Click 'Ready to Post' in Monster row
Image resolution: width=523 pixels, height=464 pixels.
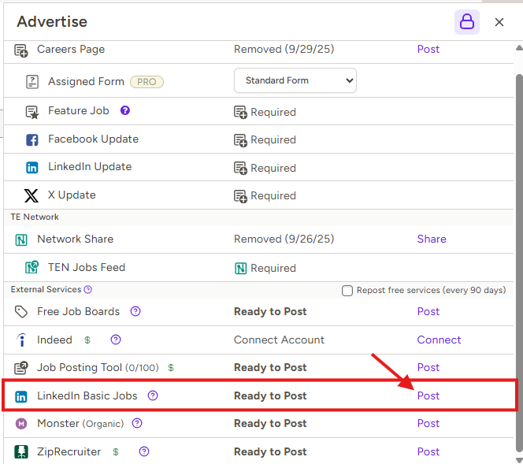pyautogui.click(x=270, y=423)
